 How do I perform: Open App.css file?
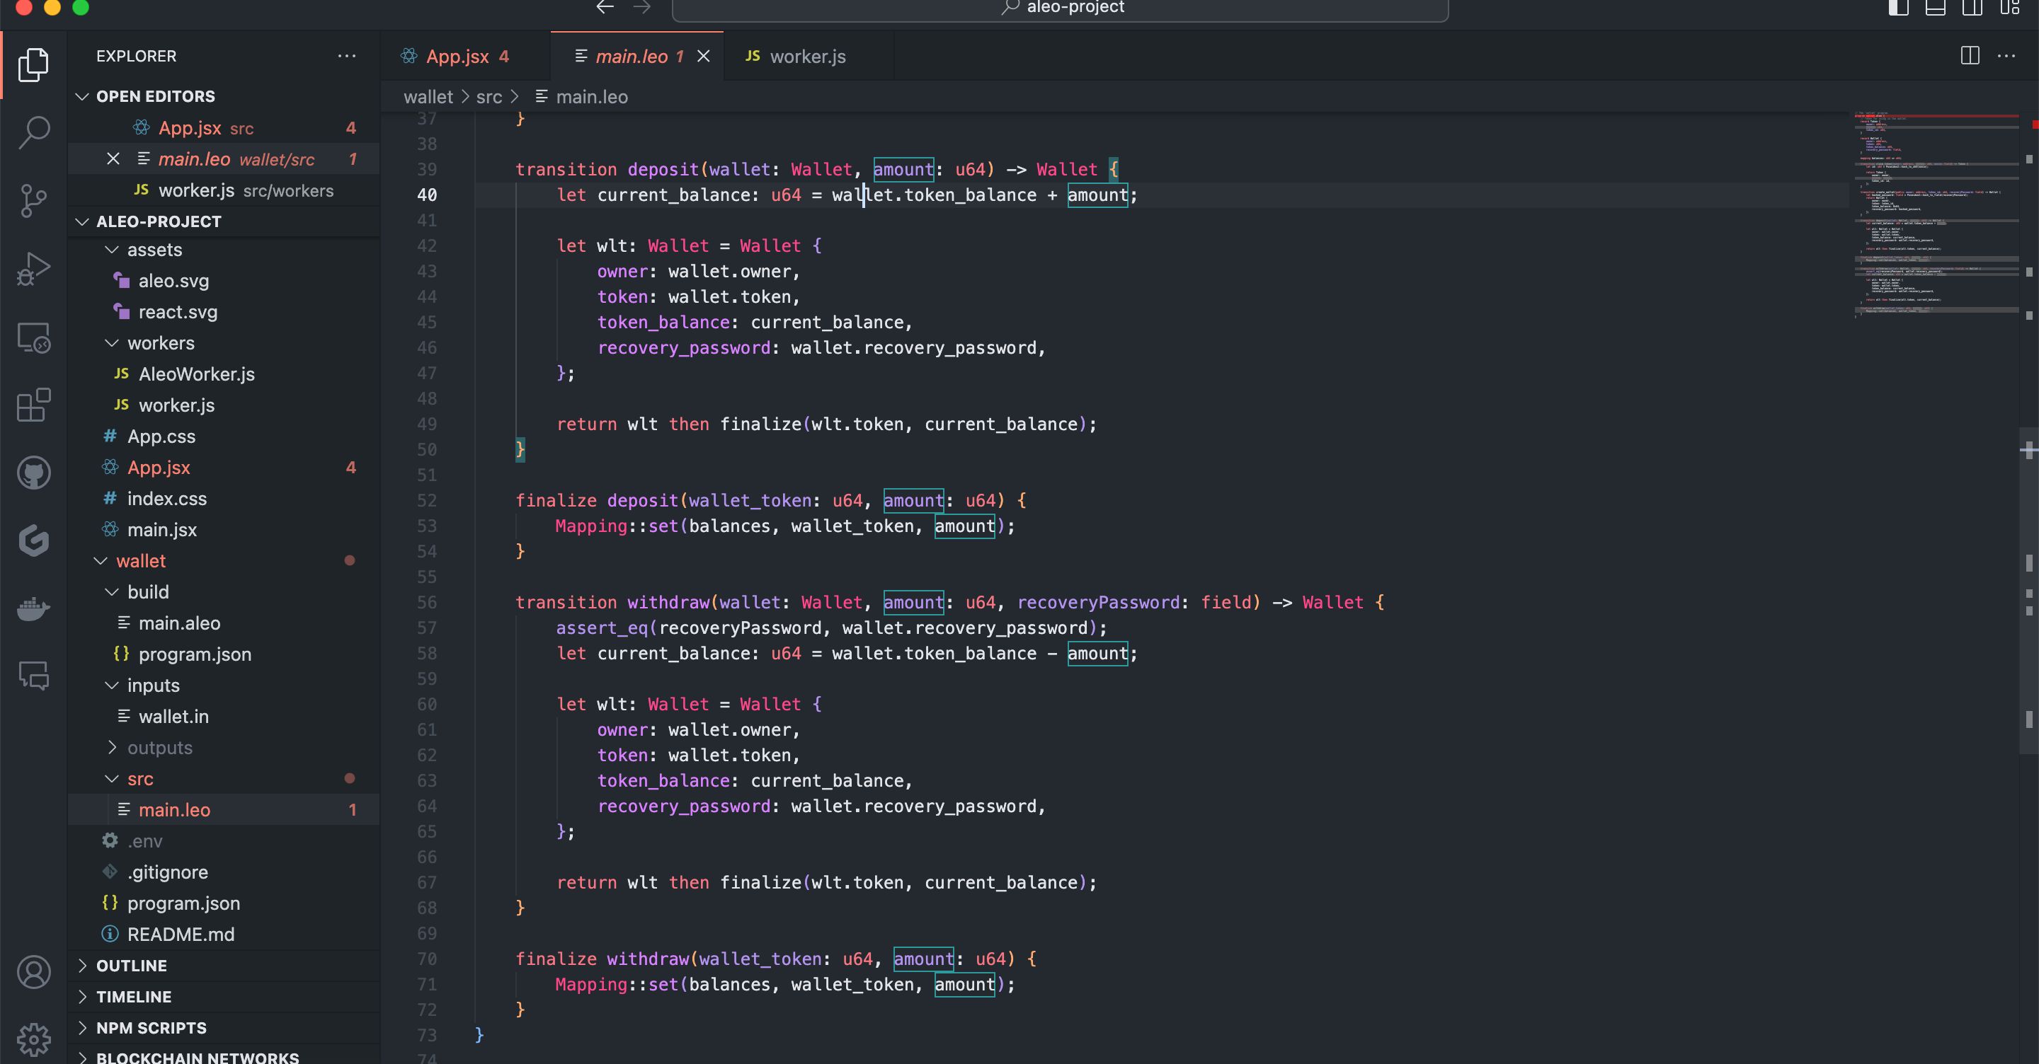click(224, 436)
